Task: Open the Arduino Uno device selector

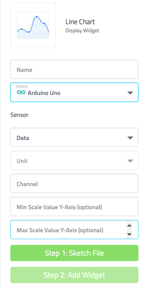Action: click(x=74, y=92)
